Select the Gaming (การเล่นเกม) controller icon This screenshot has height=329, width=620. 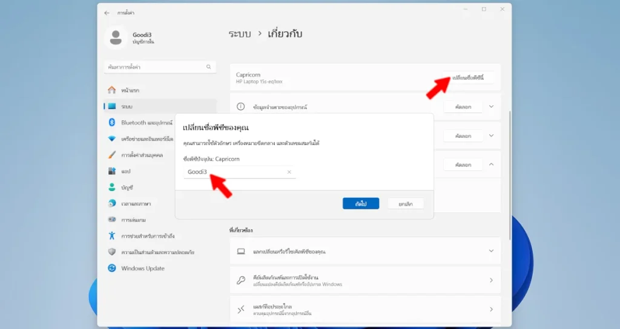click(x=111, y=220)
